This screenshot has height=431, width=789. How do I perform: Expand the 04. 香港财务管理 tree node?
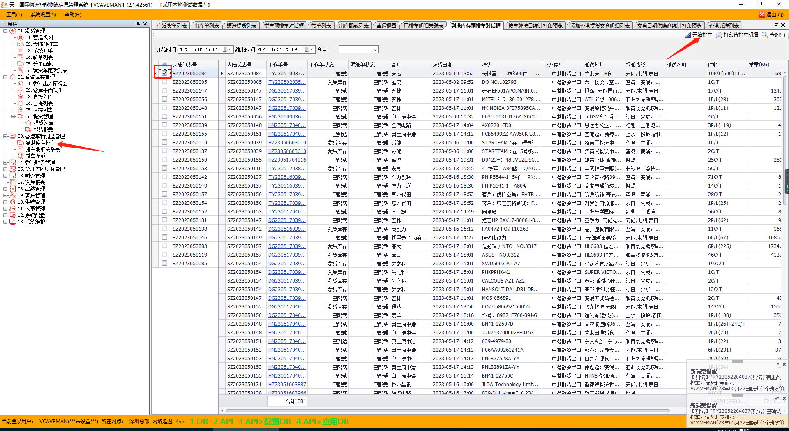coord(5,162)
